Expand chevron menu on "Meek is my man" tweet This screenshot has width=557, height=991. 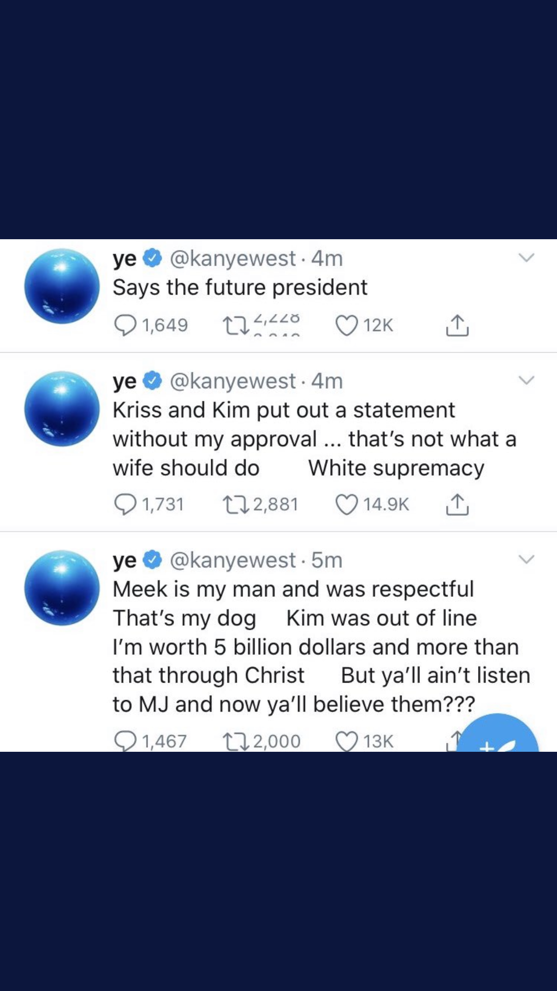527,559
